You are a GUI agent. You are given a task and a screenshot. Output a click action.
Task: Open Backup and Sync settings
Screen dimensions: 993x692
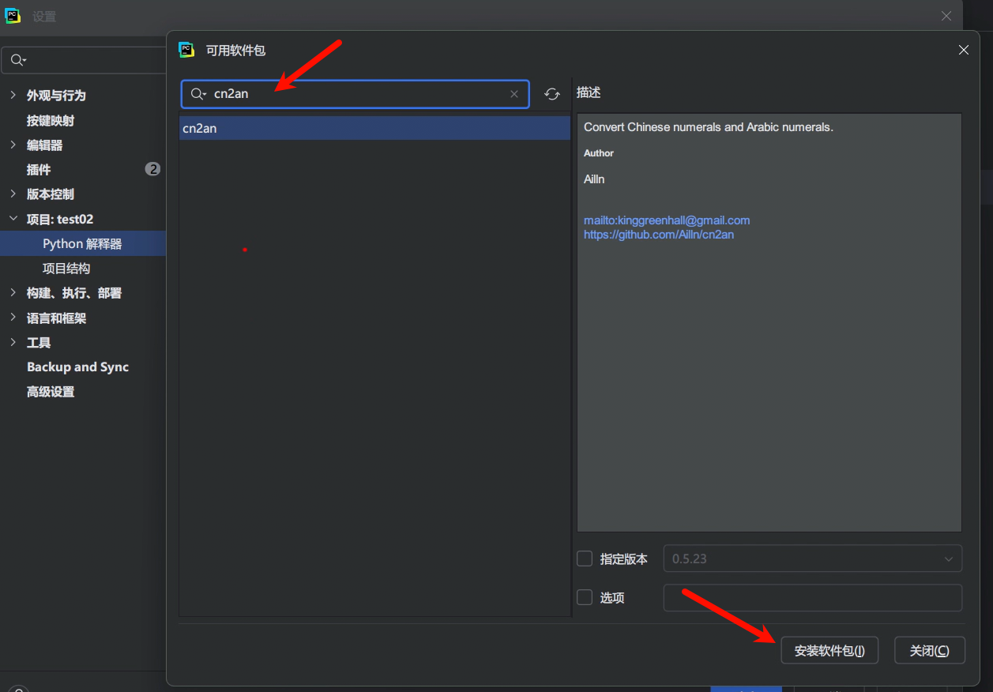click(x=77, y=367)
